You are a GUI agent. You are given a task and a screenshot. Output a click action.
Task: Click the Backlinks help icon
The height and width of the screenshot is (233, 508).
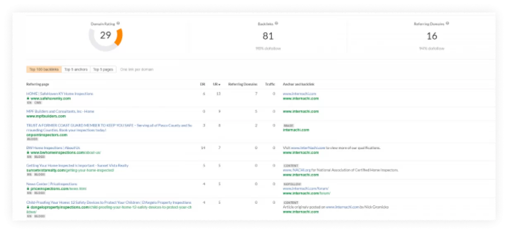(x=277, y=24)
